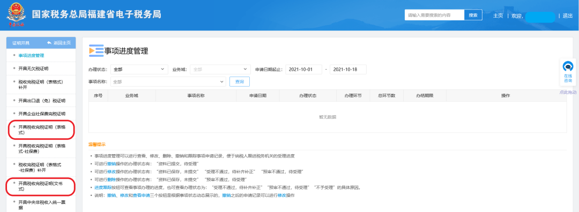Screen dimensions: 579x212
Task: Open 税收完税证明（表格式-社保费）补开 item
Action: pyautogui.click(x=40, y=168)
